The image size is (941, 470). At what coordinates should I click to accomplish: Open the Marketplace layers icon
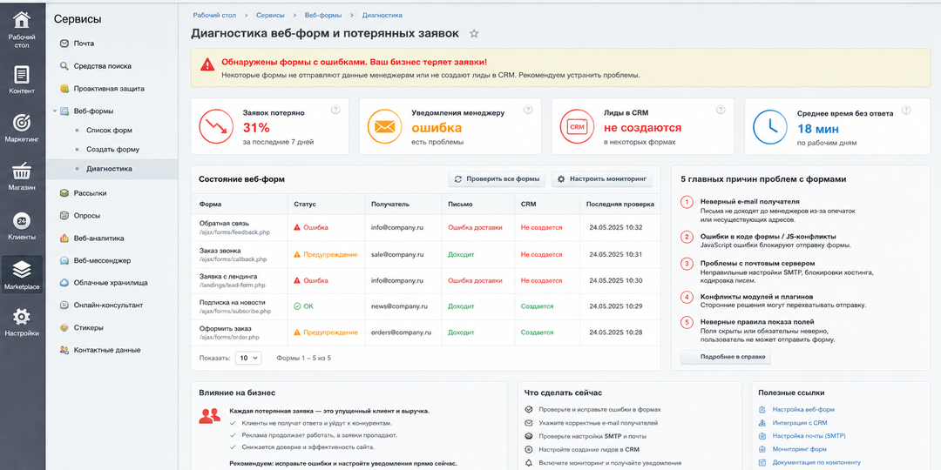click(22, 269)
